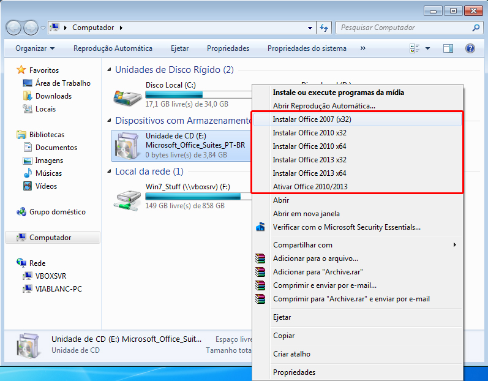Click the Rede network icon
The height and width of the screenshot is (381, 488).
point(21,263)
